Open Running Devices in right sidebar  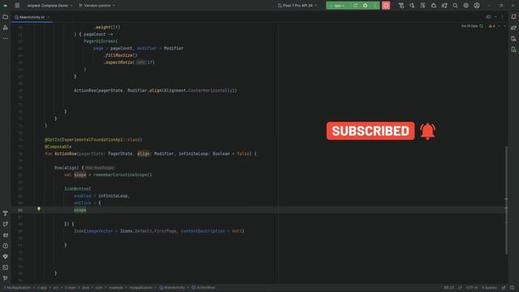(513, 49)
